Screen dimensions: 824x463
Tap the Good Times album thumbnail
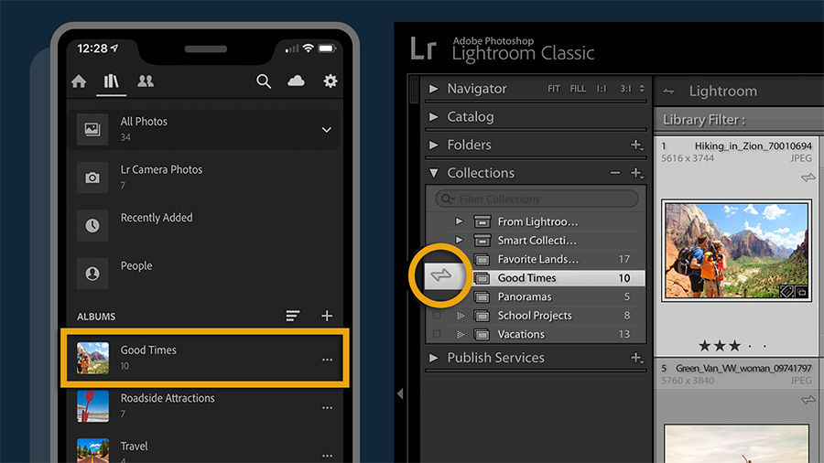click(x=93, y=358)
